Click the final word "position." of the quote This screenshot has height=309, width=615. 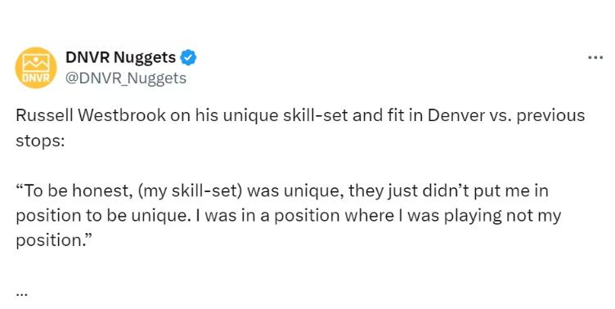(x=54, y=240)
